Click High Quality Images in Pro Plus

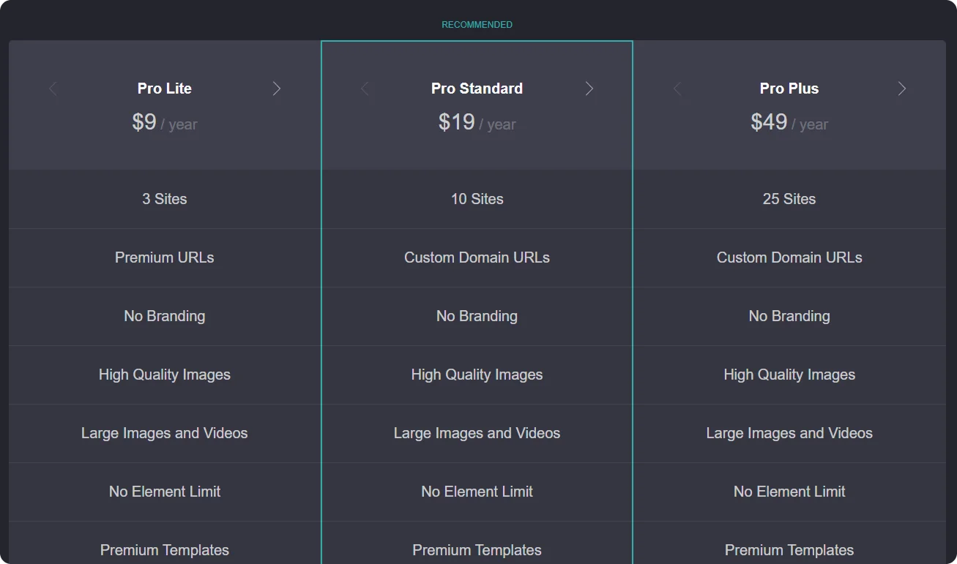pyautogui.click(x=789, y=375)
